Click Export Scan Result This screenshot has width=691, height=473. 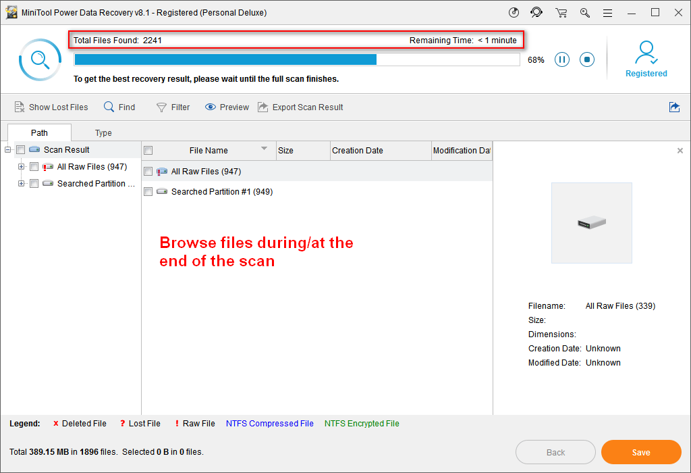pos(300,107)
